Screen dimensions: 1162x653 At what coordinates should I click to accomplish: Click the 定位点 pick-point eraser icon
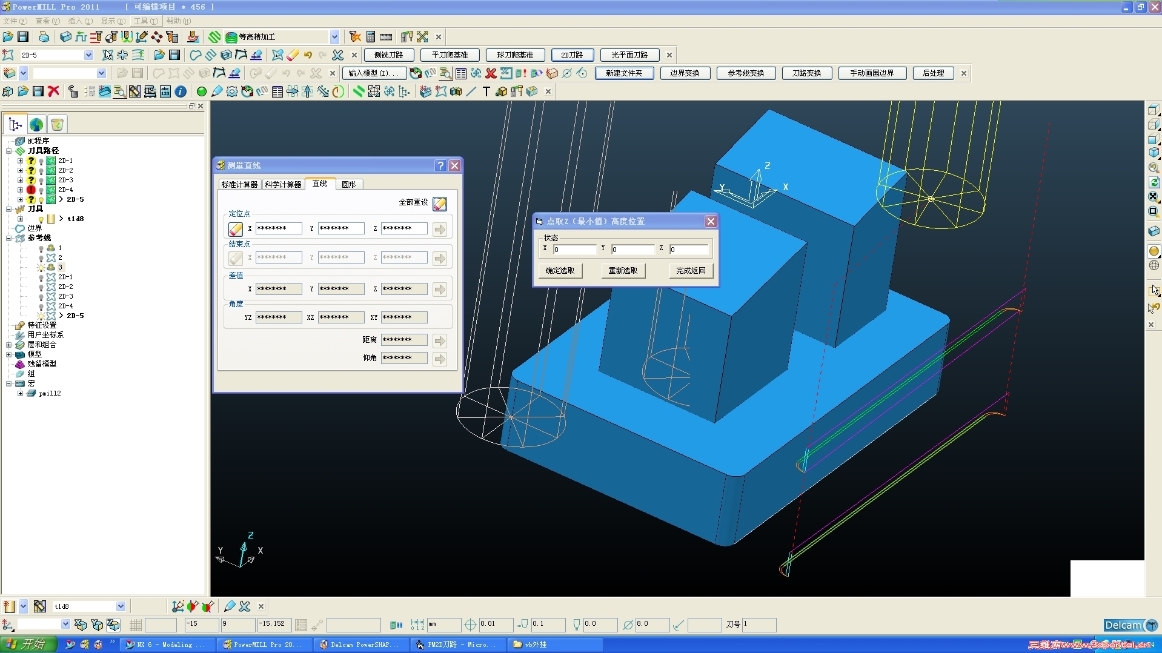click(236, 229)
